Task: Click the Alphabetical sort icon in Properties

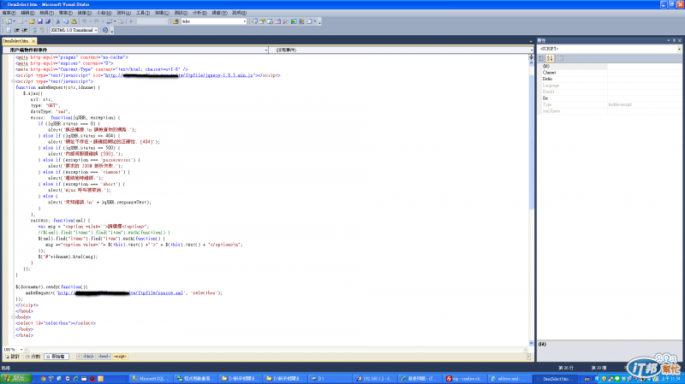Action: point(550,58)
